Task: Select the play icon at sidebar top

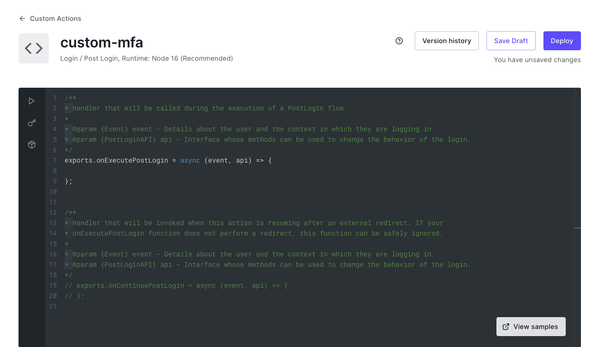Action: (32, 101)
